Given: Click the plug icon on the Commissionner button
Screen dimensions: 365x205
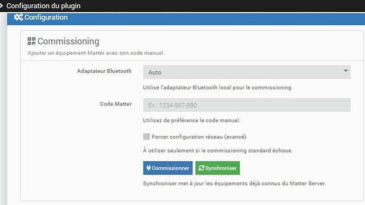Looking at the screenshot, I should click(x=149, y=168).
